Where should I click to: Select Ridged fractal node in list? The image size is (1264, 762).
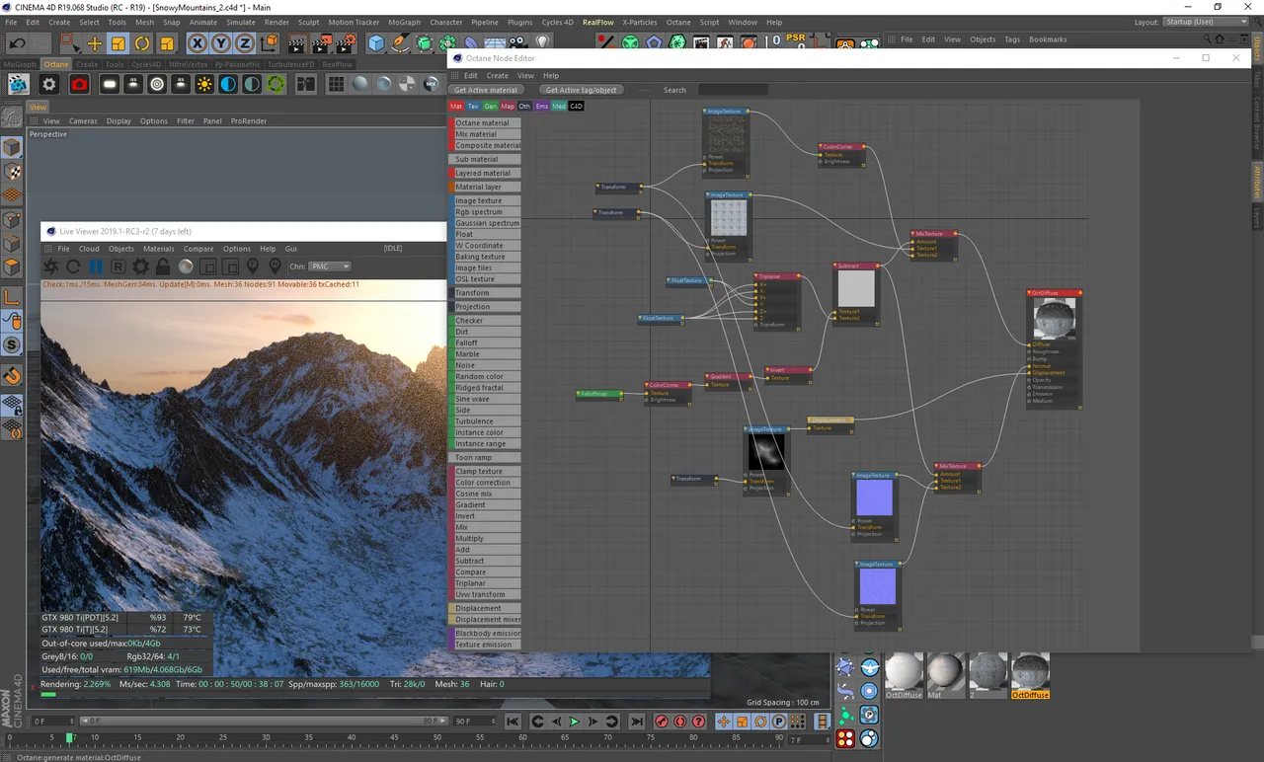(x=485, y=388)
